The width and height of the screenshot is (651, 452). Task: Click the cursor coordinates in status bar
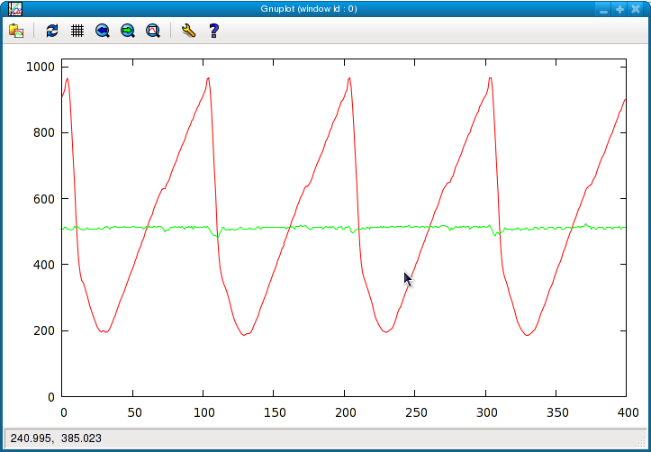(x=56, y=438)
